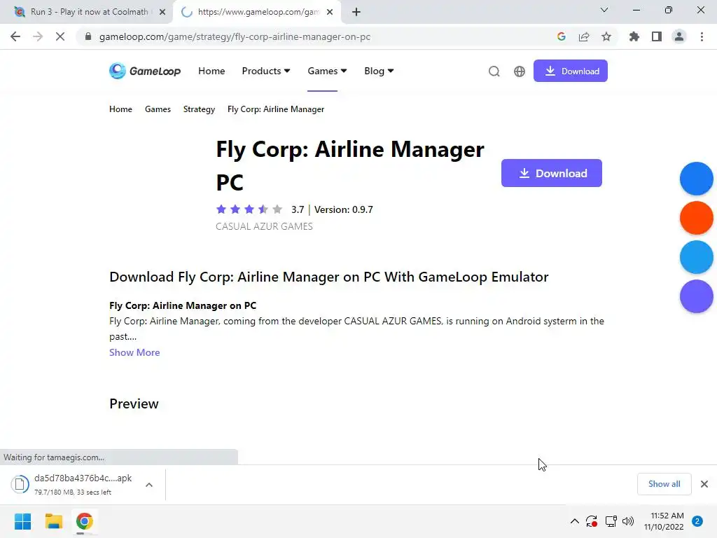Open the volume speaker tray icon
Viewport: 717px width, 538px height.
click(x=628, y=521)
